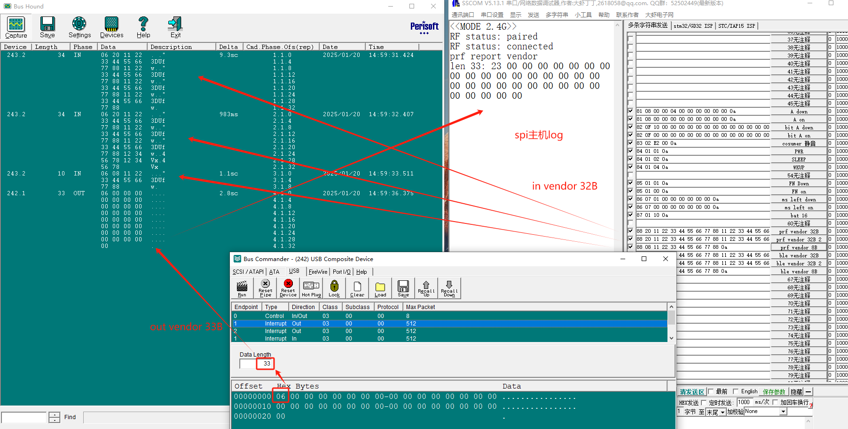Screen dimensions: 848x429
Task: Open the stm32/GD32 ISP tab
Action: [693, 26]
